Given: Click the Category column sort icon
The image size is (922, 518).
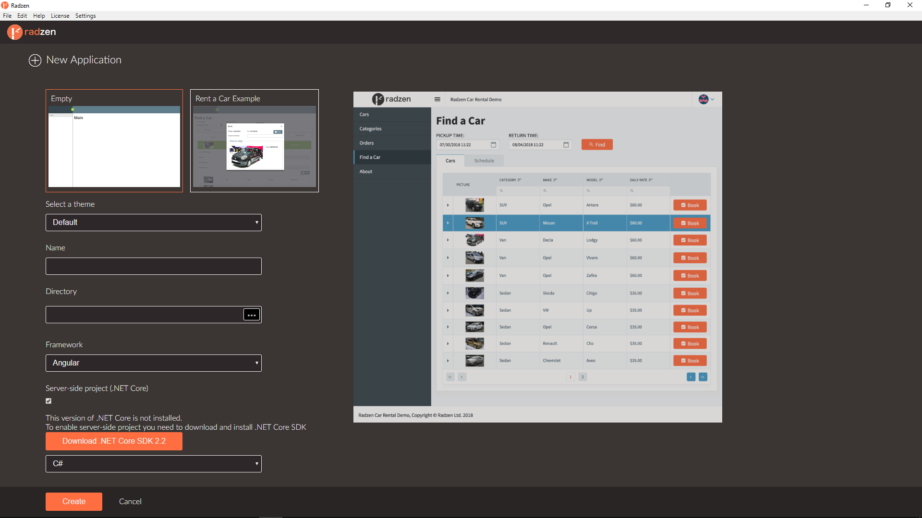Looking at the screenshot, I should pos(520,180).
